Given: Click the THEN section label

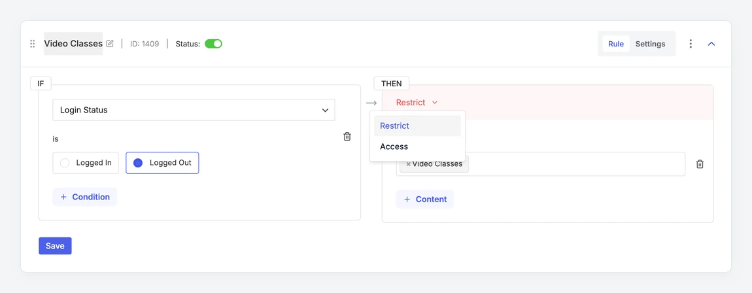Looking at the screenshot, I should click(391, 84).
